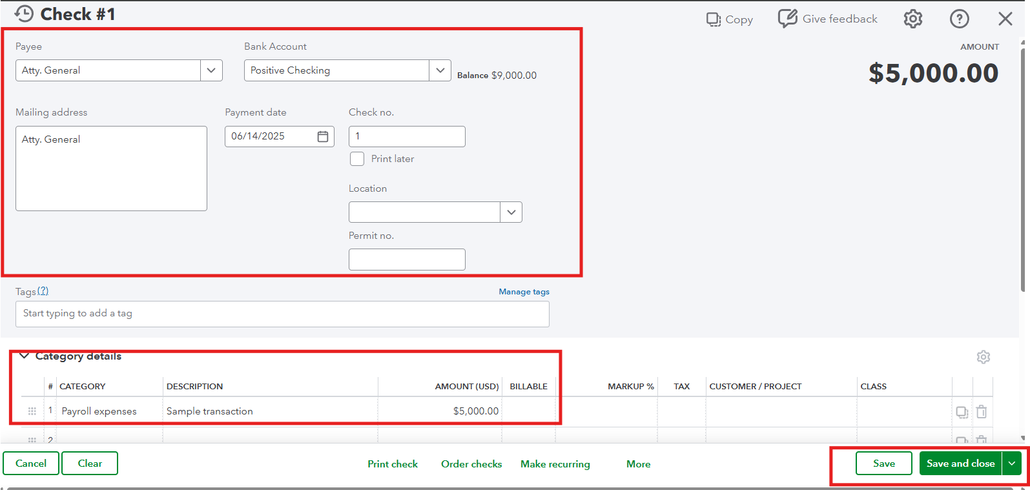
Task: Expand the Payee dropdown
Action: pos(211,70)
